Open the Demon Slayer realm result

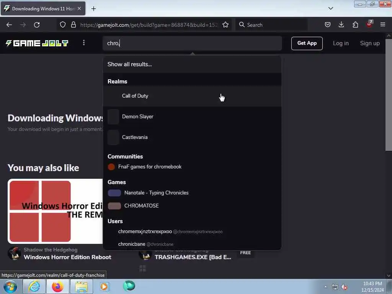192,116
